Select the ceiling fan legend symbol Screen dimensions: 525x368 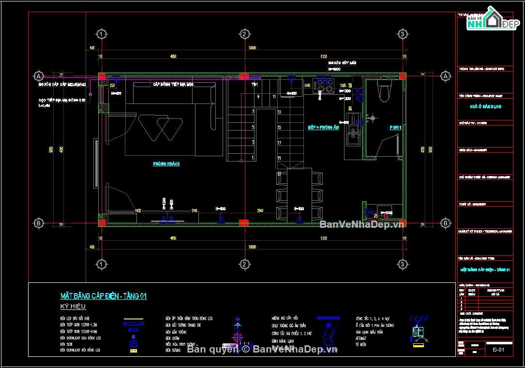[328, 325]
